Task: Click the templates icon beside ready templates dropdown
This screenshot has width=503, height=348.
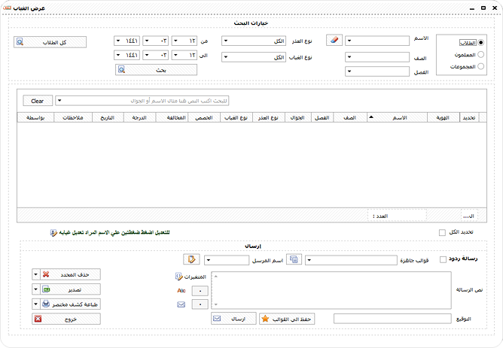Action: pos(294,259)
